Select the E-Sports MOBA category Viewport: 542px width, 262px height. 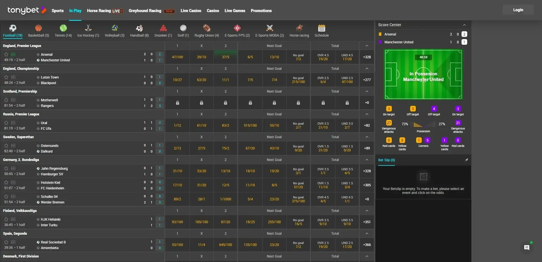pyautogui.click(x=270, y=28)
